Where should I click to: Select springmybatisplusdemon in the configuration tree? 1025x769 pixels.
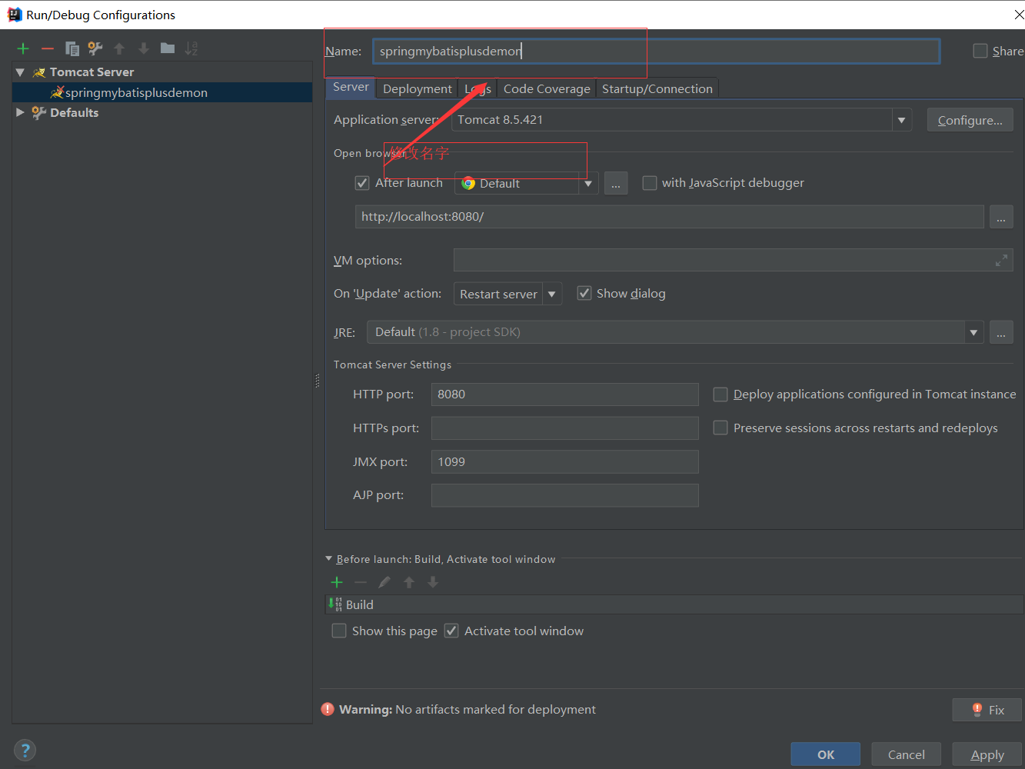click(x=162, y=92)
